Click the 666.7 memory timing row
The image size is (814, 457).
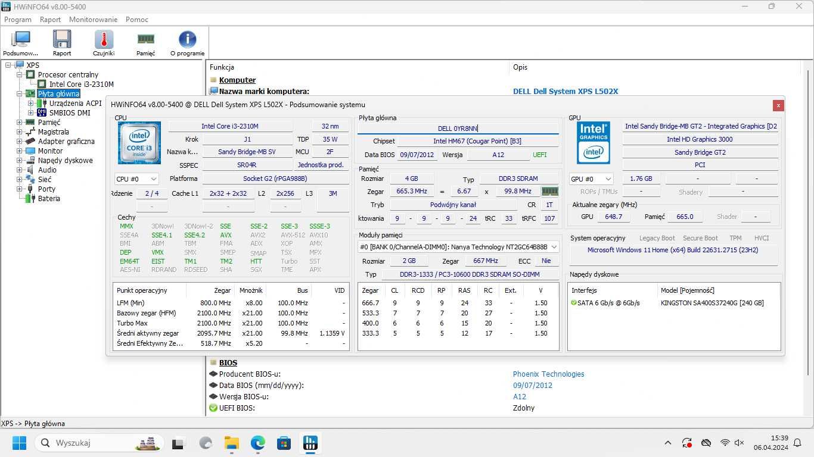tap(458, 303)
